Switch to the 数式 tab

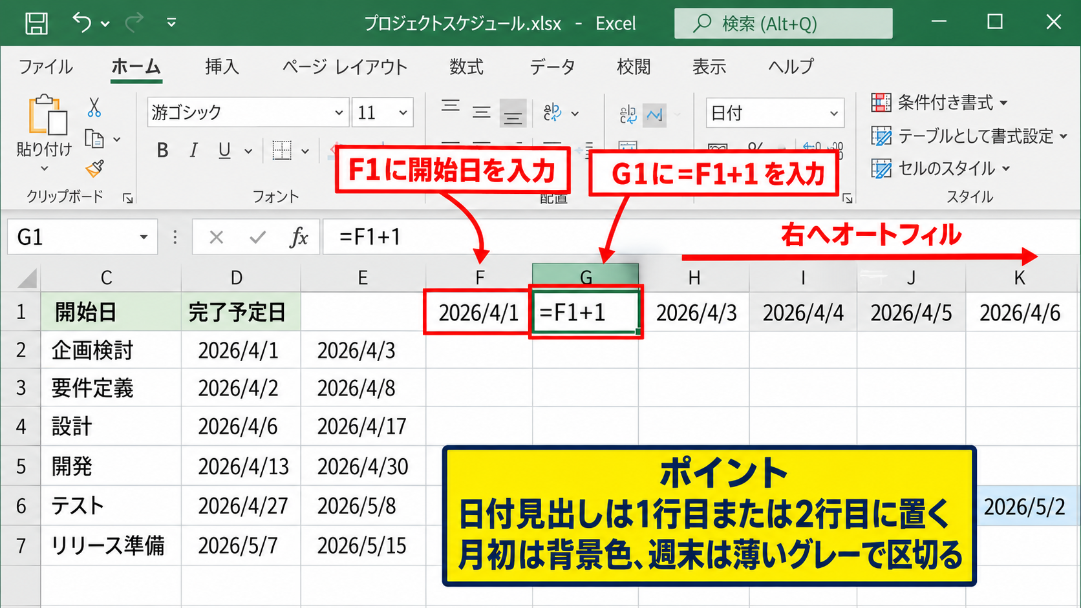click(x=466, y=67)
